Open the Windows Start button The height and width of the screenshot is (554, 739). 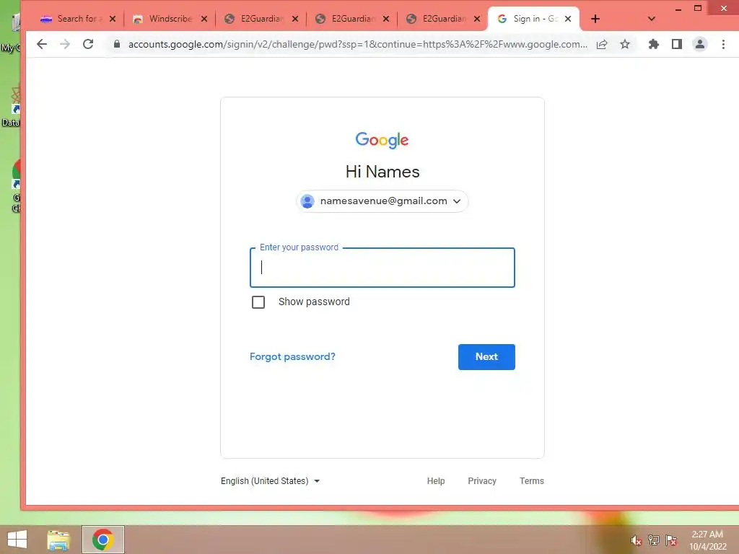[x=17, y=540]
